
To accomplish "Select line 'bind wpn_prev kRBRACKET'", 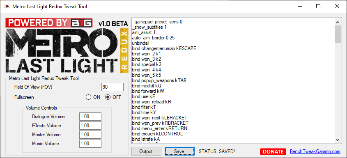I will pos(160,123).
